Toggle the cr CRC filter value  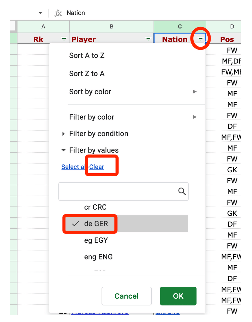(x=95, y=207)
